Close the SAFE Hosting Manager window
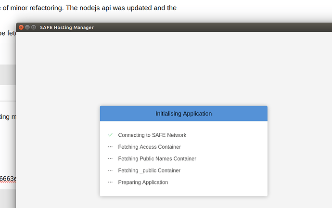 21,27
